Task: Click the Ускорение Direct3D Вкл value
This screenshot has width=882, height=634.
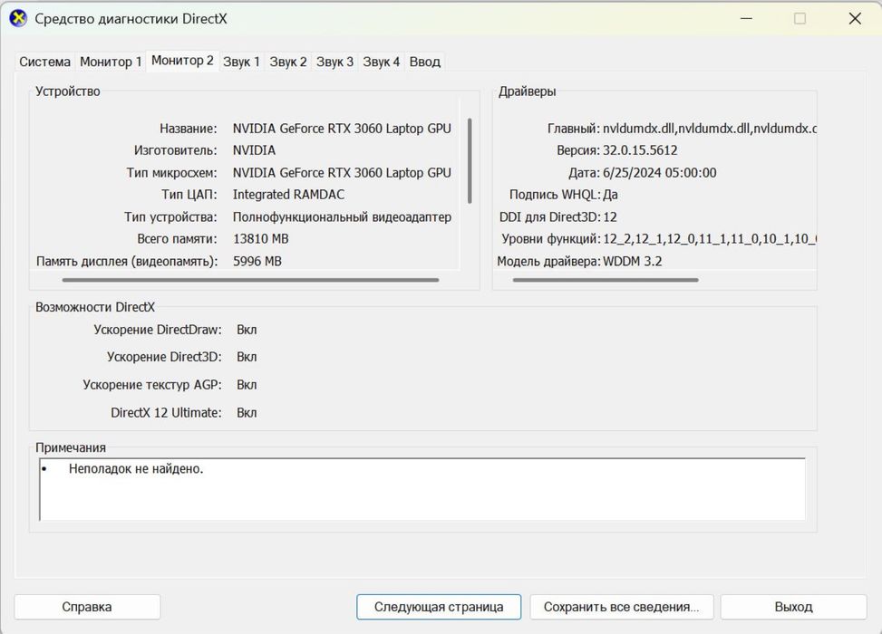Action: 247,358
